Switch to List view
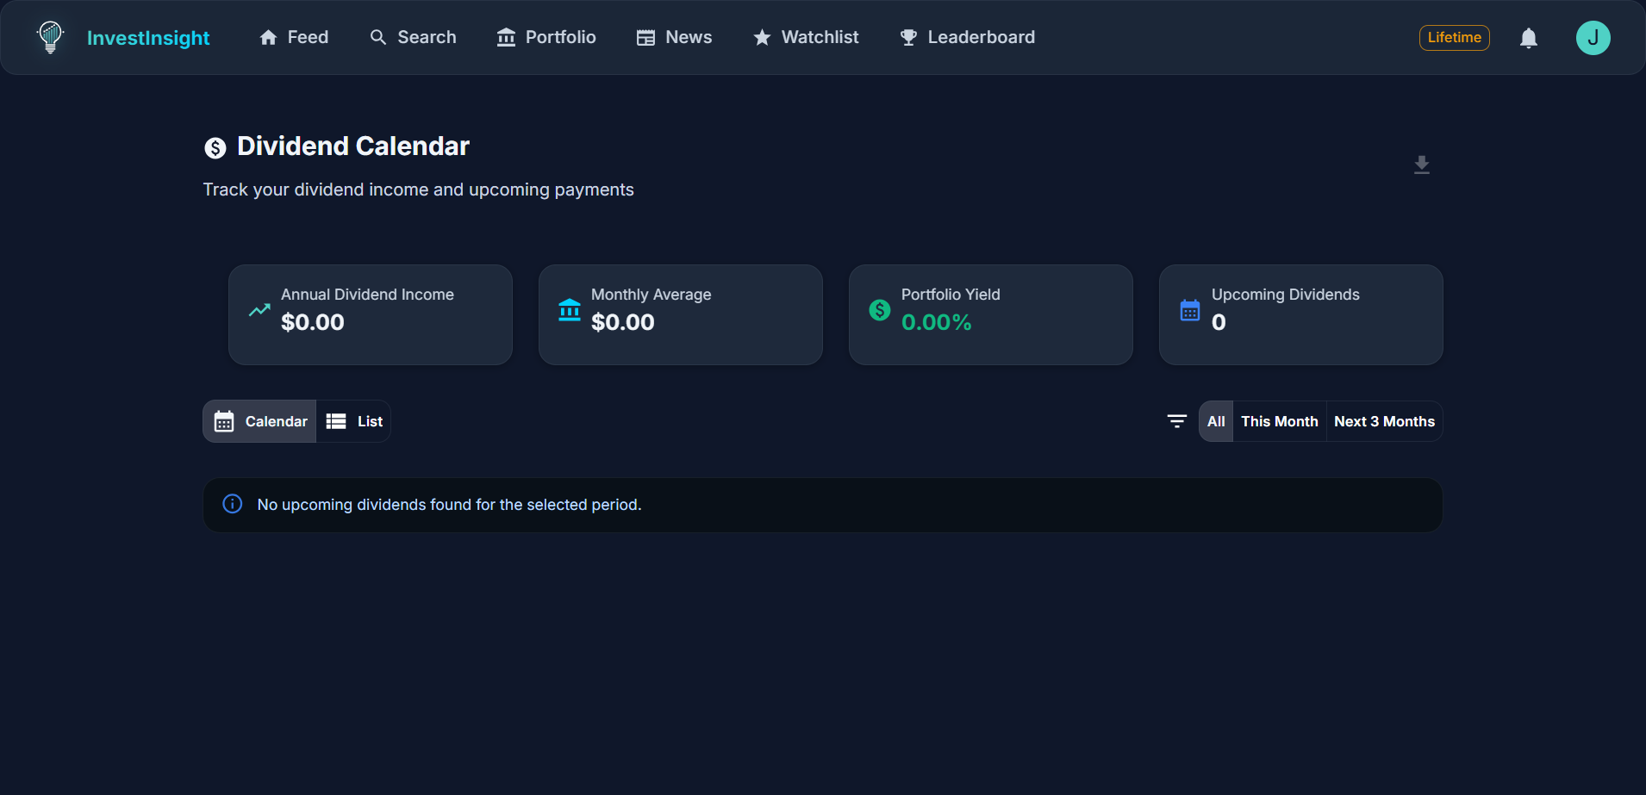 (x=354, y=421)
